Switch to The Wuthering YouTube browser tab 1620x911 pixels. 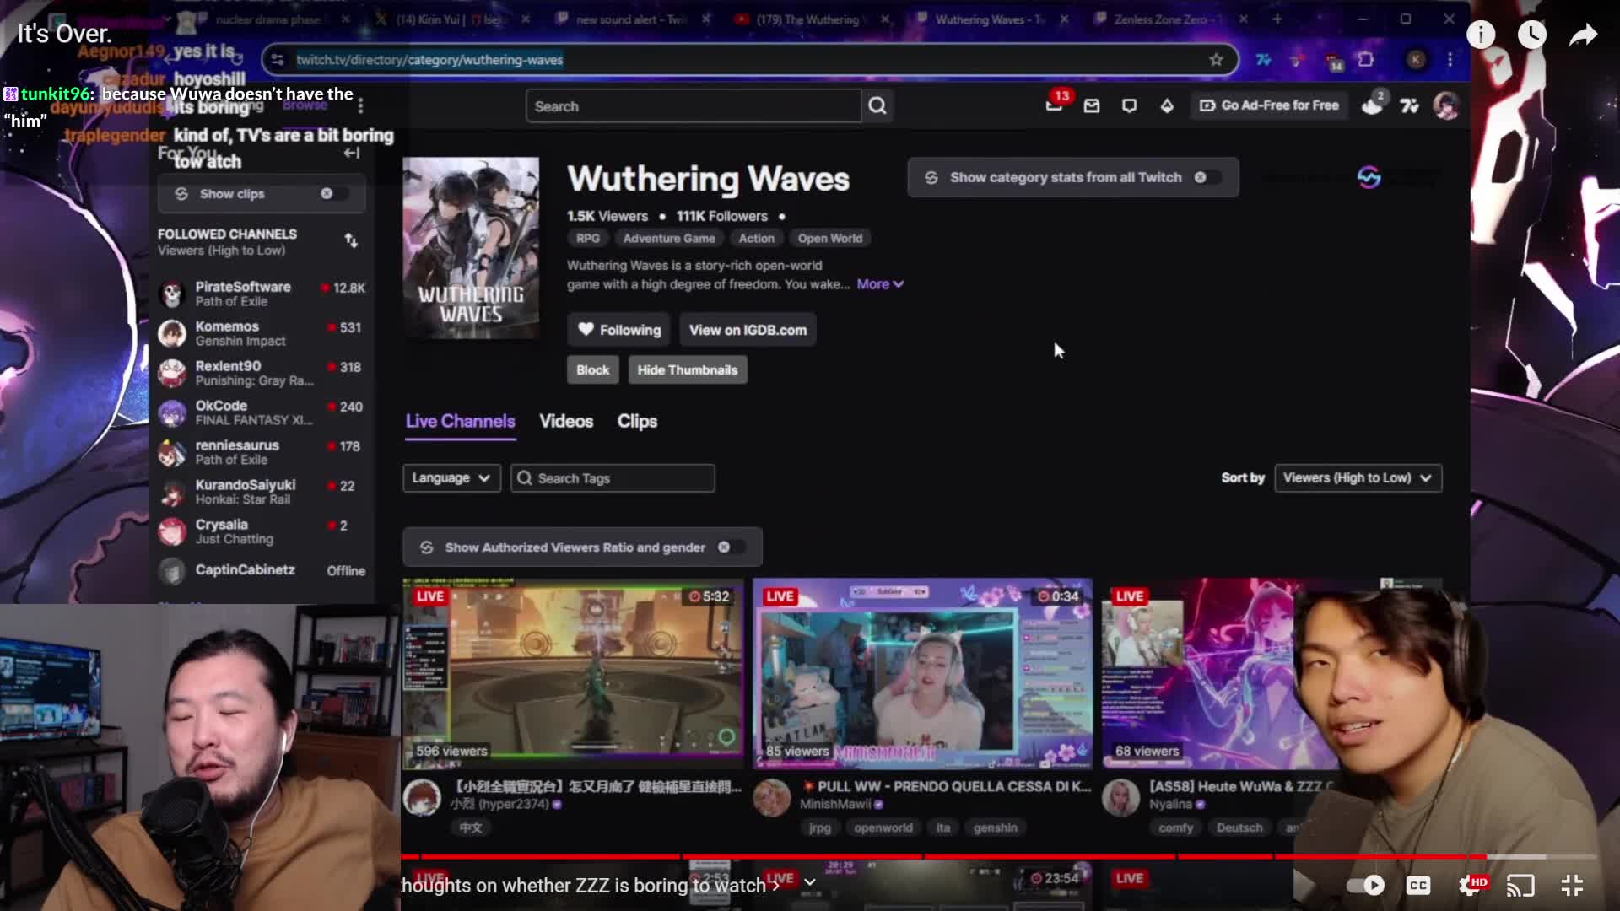[808, 19]
